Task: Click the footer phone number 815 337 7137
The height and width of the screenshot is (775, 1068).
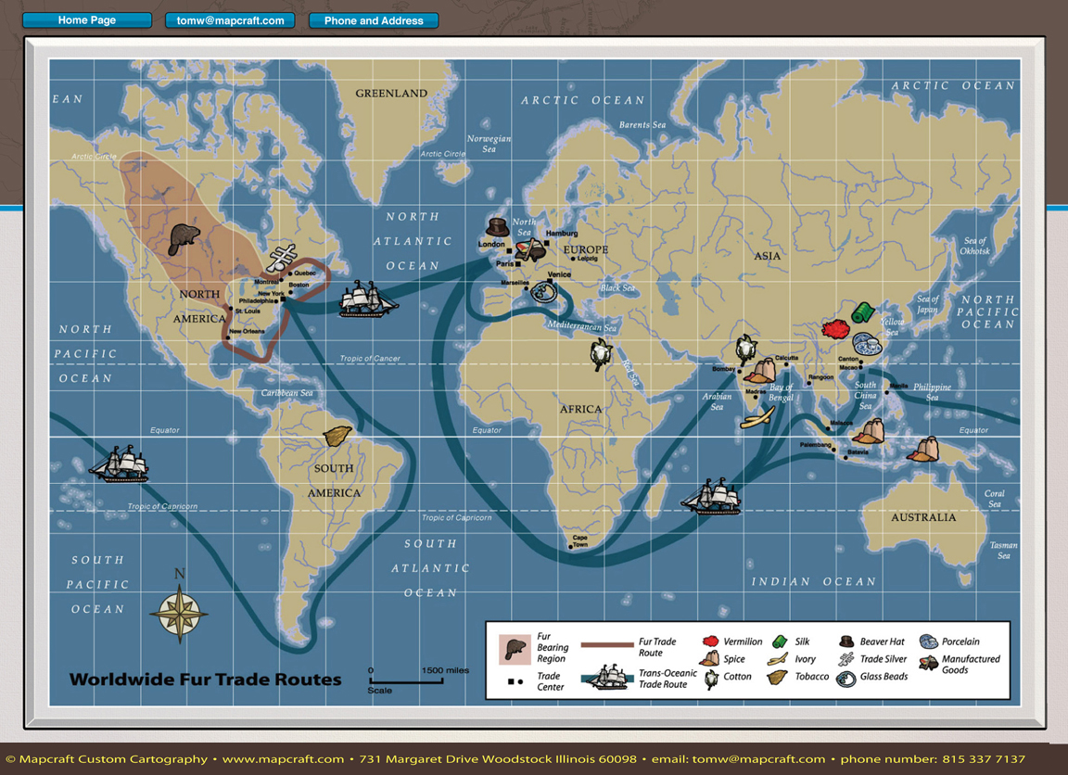Action: click(x=984, y=758)
